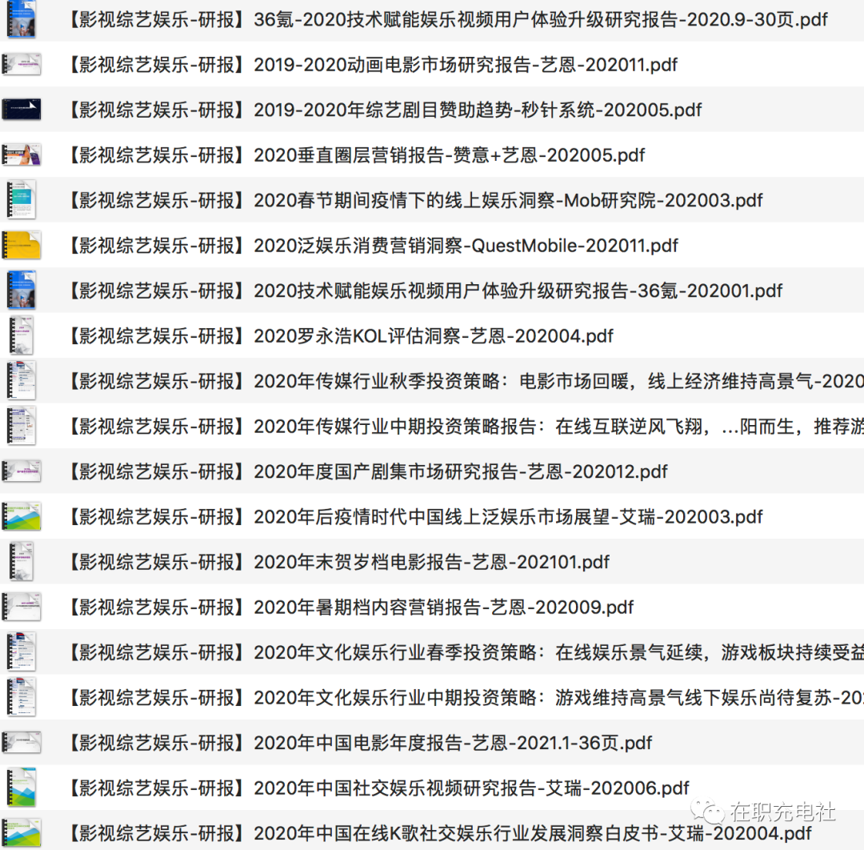Viewport: 864px width, 850px height.
Task: Select file name 2020年中国电影年度报告-艺恩-2021.1-36页.pdf
Action: tap(359, 743)
